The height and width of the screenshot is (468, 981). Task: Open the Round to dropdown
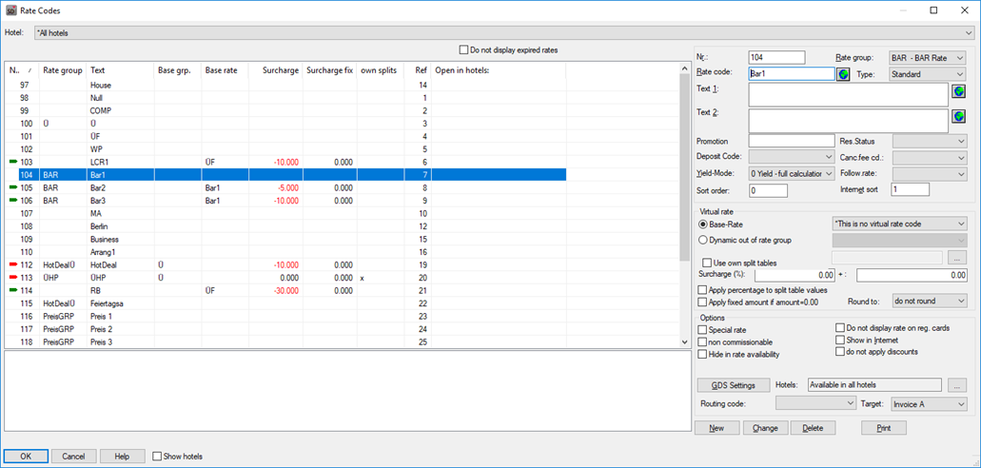coord(929,301)
